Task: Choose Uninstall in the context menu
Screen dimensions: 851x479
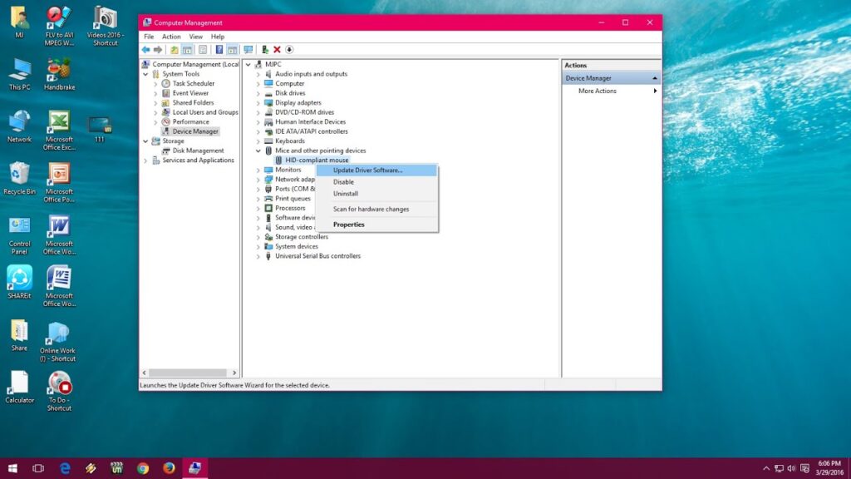Action: (x=376, y=193)
